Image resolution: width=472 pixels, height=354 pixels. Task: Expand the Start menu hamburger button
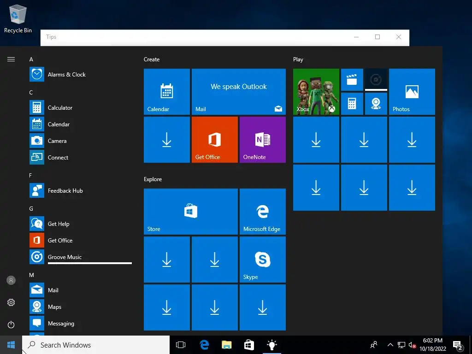pos(11,59)
